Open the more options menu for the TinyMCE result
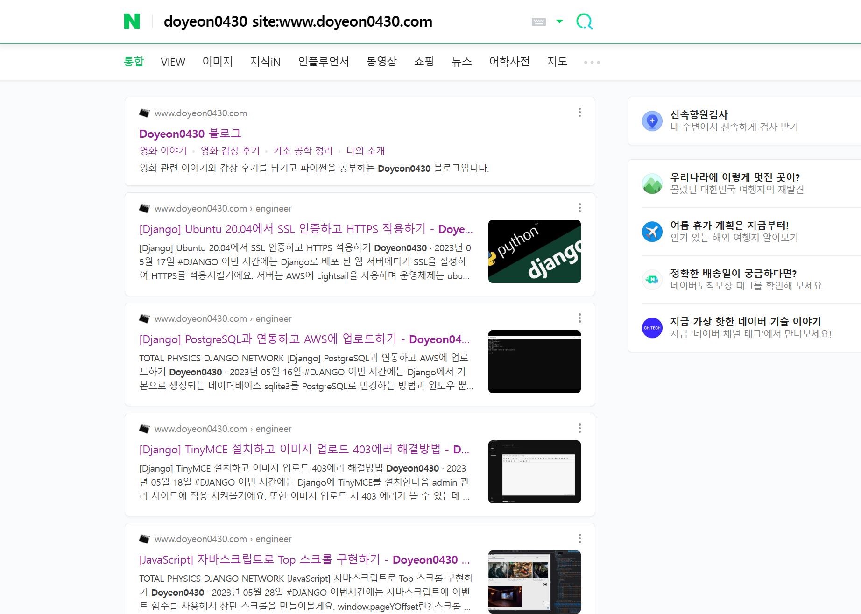 click(579, 428)
